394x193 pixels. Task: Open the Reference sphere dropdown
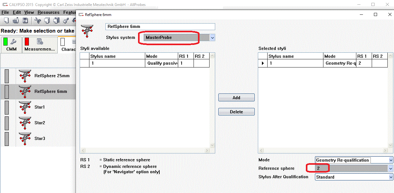pyautogui.click(x=391, y=169)
